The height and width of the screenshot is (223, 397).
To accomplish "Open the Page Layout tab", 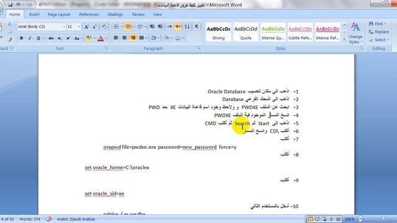I will [59, 14].
